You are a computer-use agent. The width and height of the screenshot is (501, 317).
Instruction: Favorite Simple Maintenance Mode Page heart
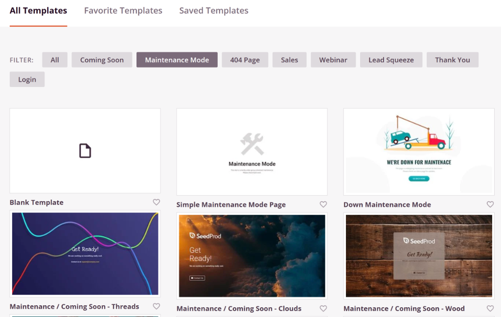pos(323,204)
